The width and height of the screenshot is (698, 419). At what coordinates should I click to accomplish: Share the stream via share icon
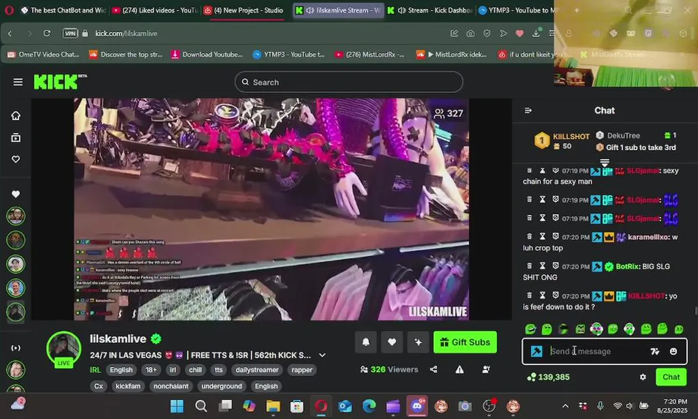click(x=433, y=370)
